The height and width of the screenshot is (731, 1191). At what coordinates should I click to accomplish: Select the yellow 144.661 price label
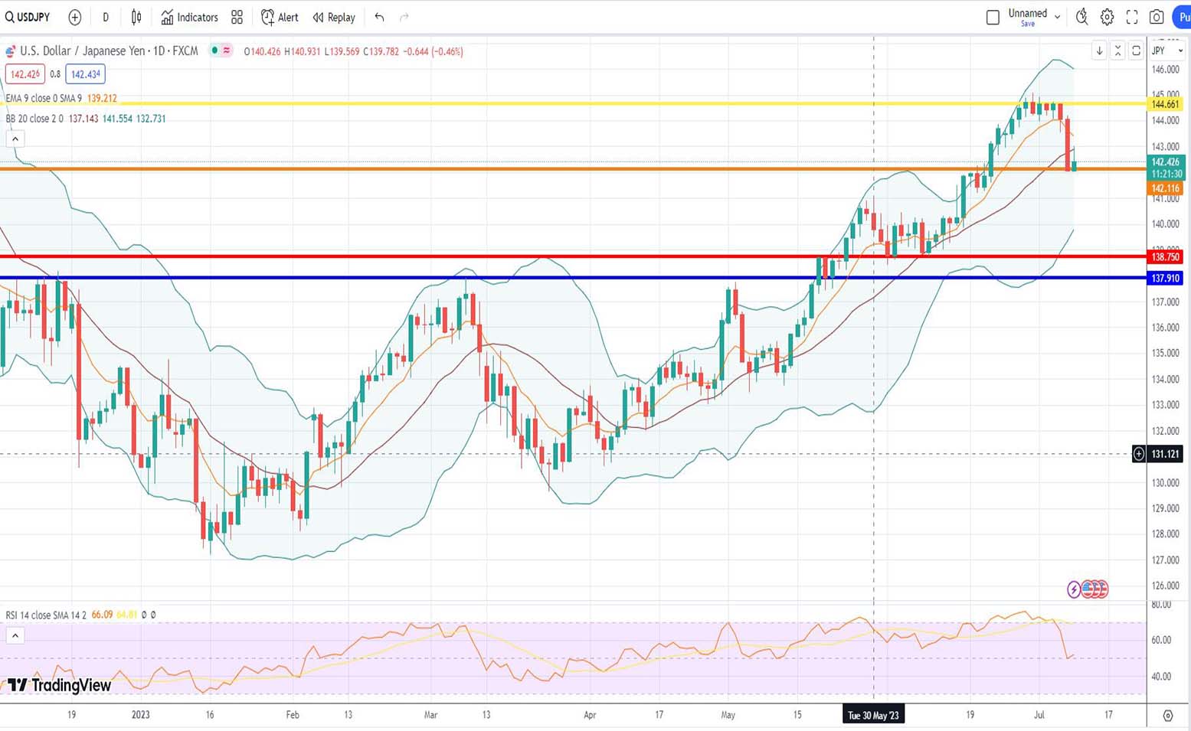coord(1165,104)
